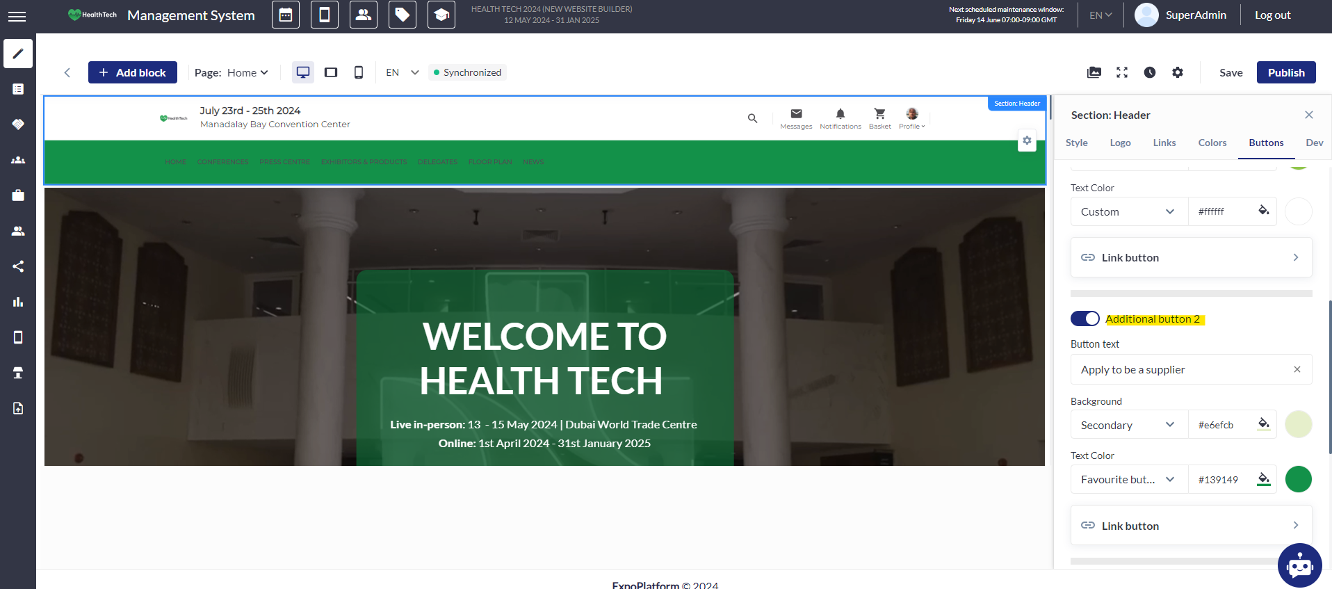Open Basket cart in site header preview
Image resolution: width=1332 pixels, height=589 pixels.
(879, 118)
